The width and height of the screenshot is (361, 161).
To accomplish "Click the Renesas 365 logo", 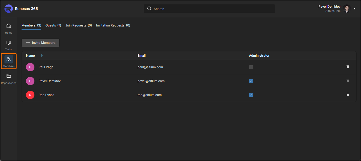I will (x=9, y=9).
